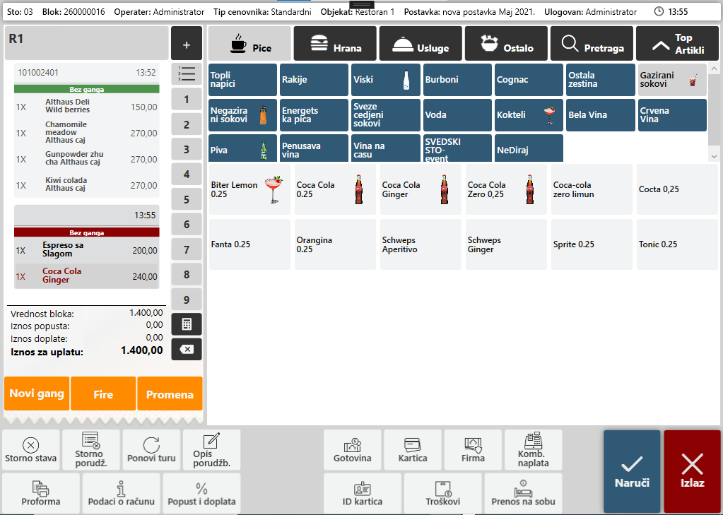
Task: Print the Proforma invoice
Action: tap(41, 493)
